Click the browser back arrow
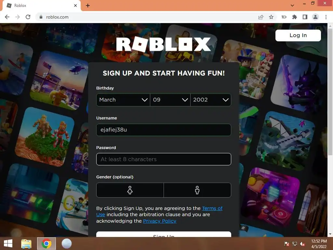 [7, 17]
